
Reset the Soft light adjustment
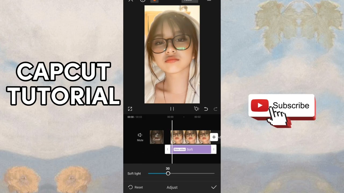pyautogui.click(x=135, y=187)
